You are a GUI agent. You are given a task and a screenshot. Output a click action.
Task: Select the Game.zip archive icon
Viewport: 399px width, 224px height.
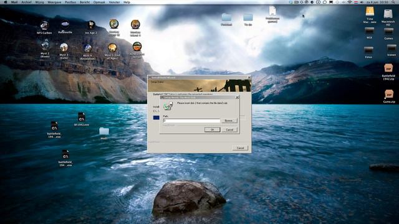point(389,95)
